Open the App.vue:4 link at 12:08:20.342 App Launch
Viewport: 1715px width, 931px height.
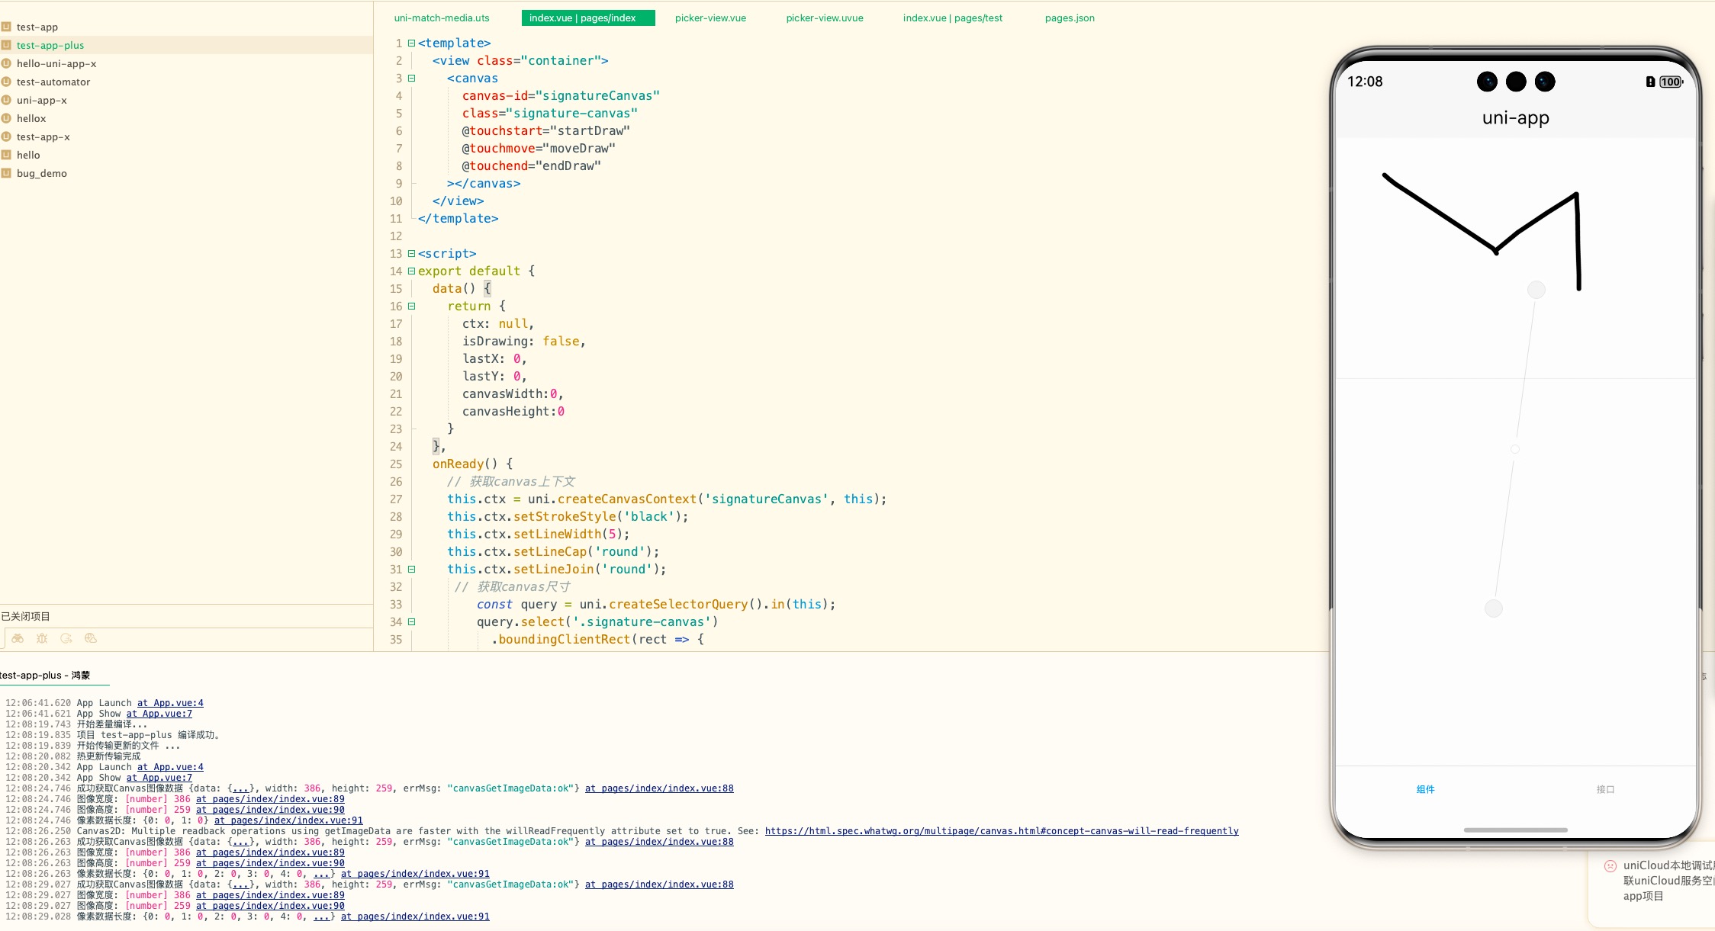coord(170,767)
